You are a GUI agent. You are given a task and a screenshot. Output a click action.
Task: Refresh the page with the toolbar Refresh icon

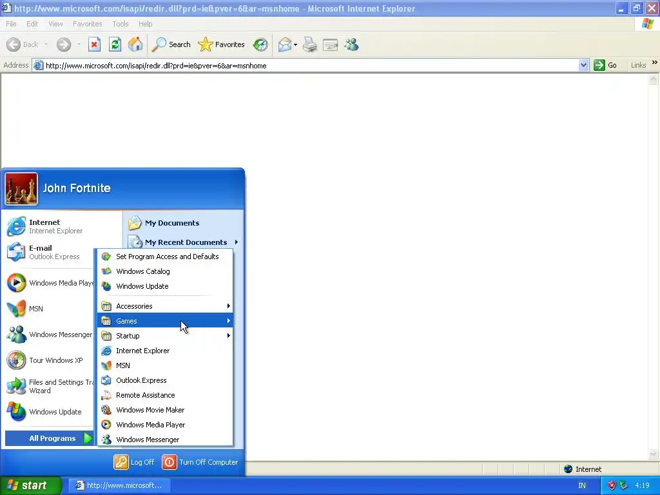[x=115, y=44]
